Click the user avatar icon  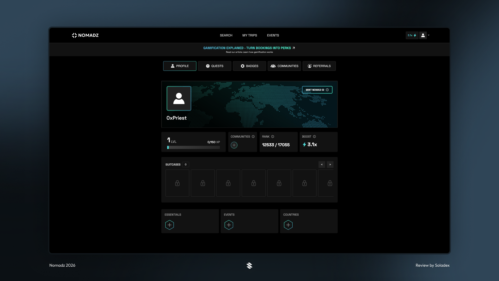(423, 35)
